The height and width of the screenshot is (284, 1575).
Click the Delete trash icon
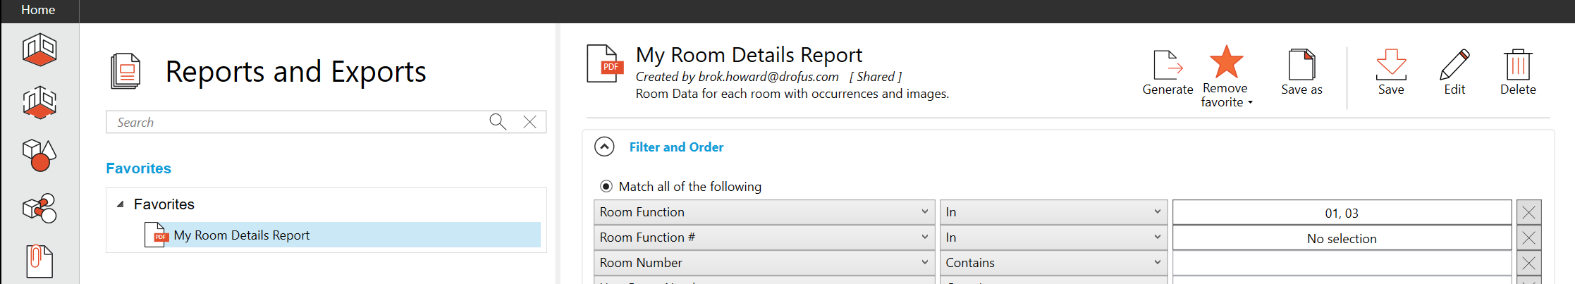1518,65
